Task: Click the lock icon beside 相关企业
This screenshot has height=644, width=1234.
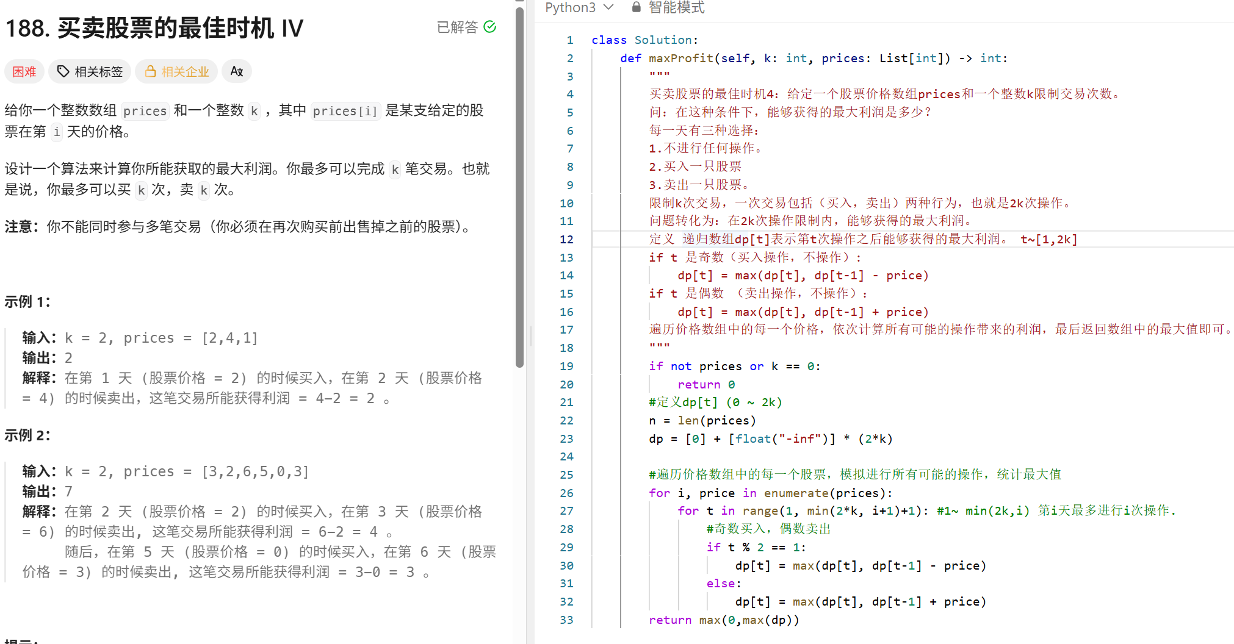Action: (x=151, y=71)
